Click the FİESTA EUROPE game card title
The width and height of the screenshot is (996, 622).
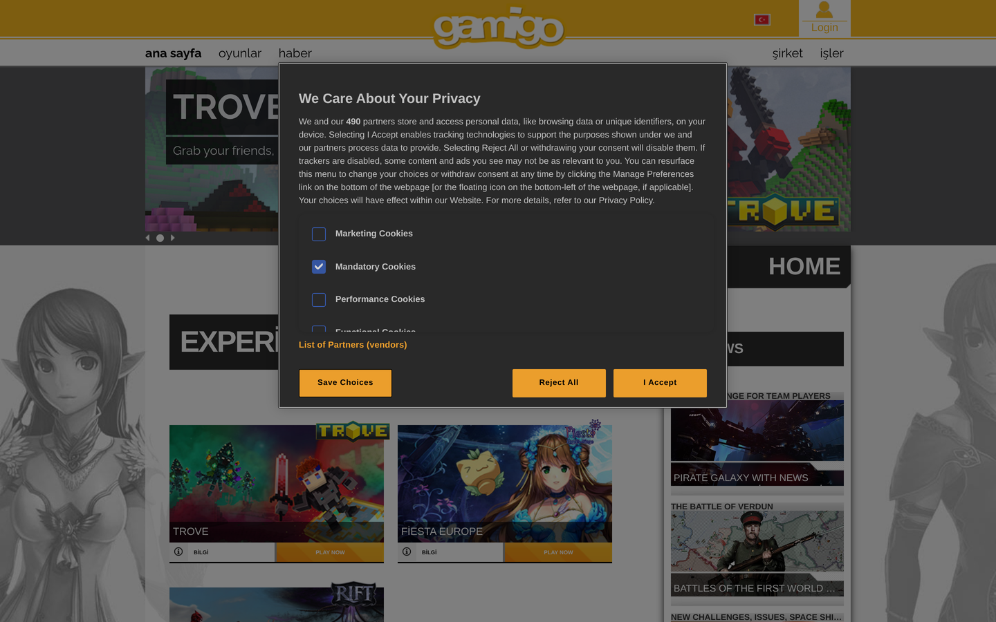click(442, 531)
